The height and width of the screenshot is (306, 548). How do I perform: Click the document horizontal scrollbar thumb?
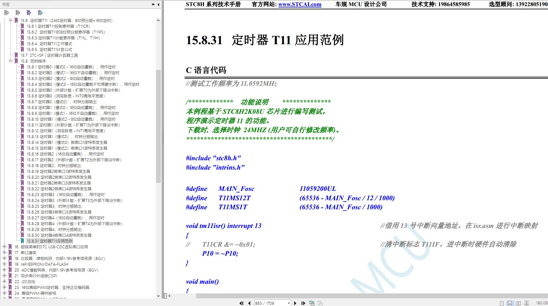(372, 296)
